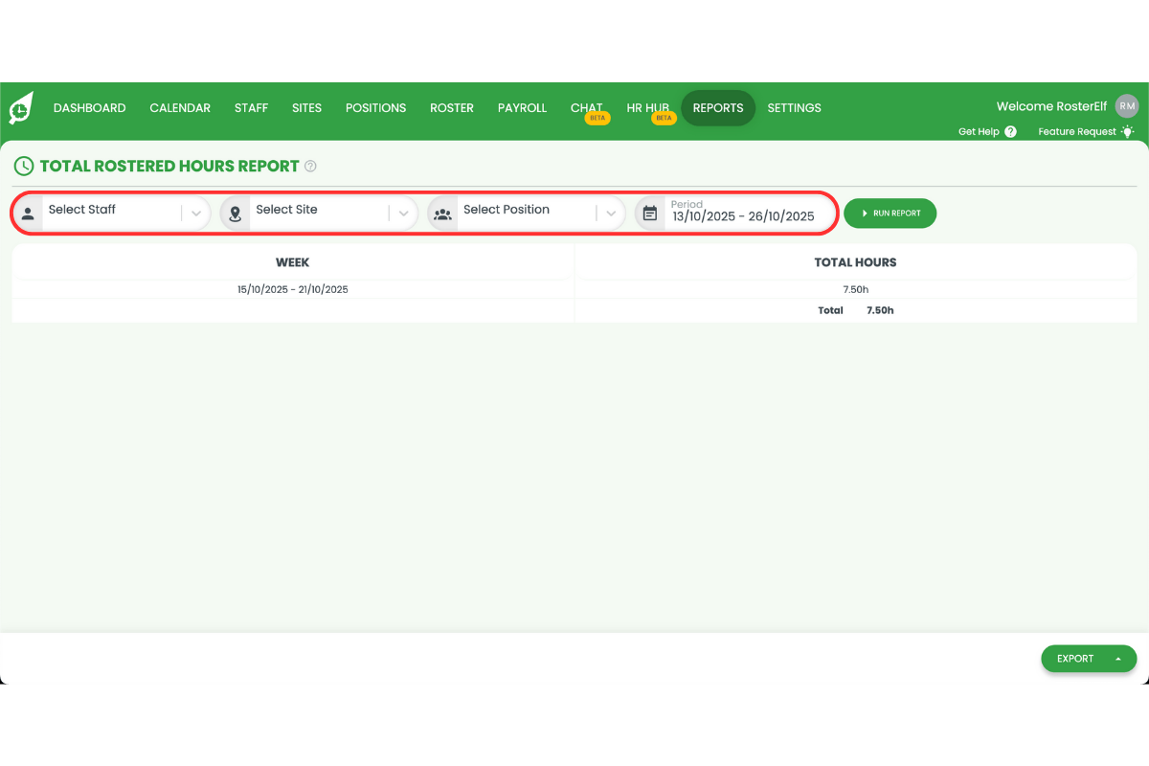Expand the Select Site dropdown
Screen dimensions: 1149x766
(403, 212)
